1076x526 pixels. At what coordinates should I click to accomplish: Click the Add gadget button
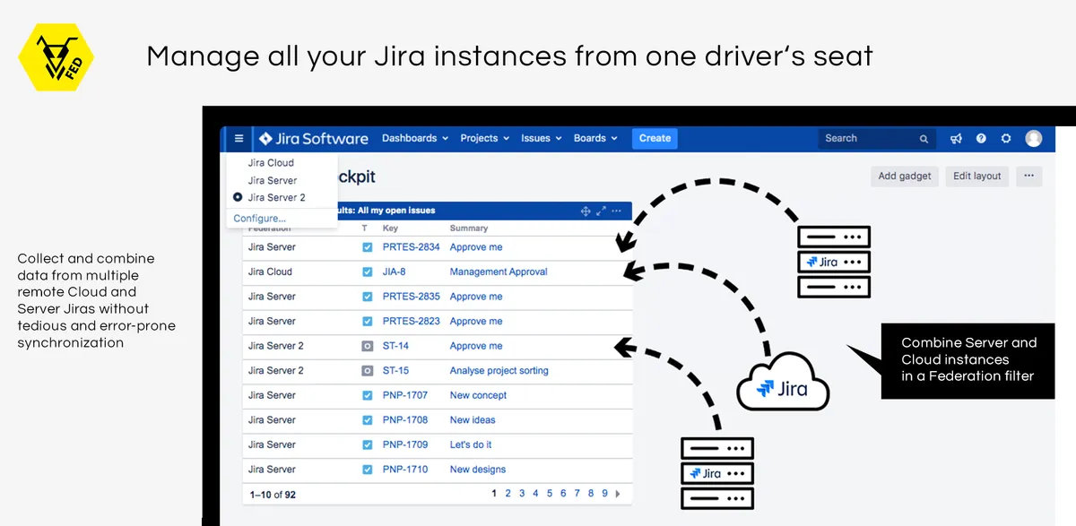[905, 176]
